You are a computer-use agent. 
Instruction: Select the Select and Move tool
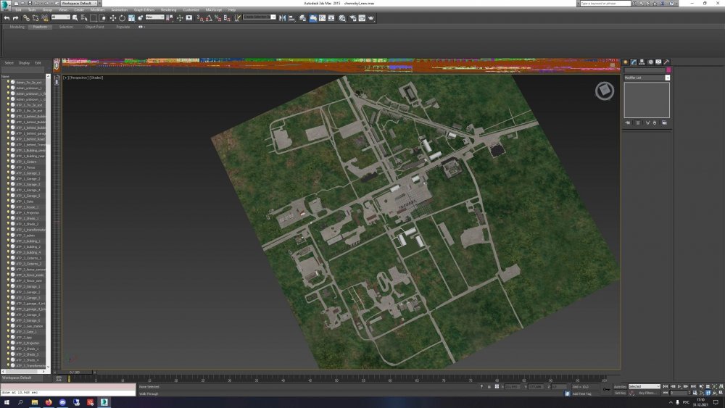112,17
